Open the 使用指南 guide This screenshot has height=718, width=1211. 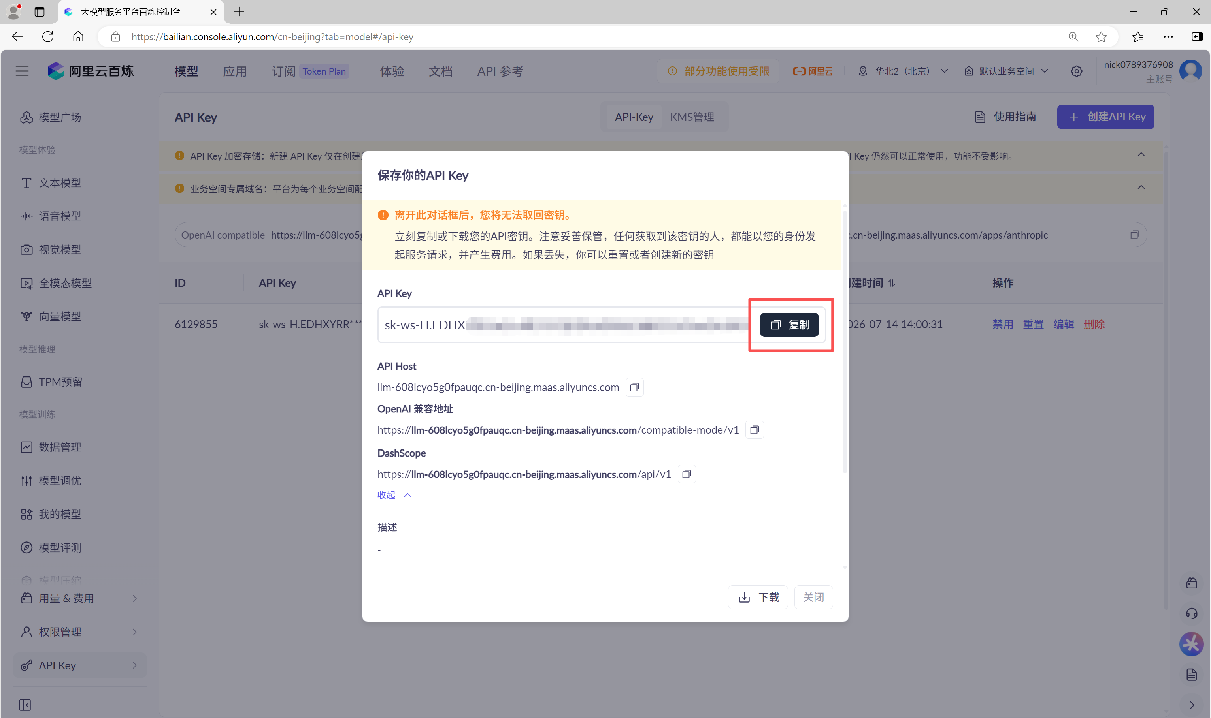[x=1005, y=117]
